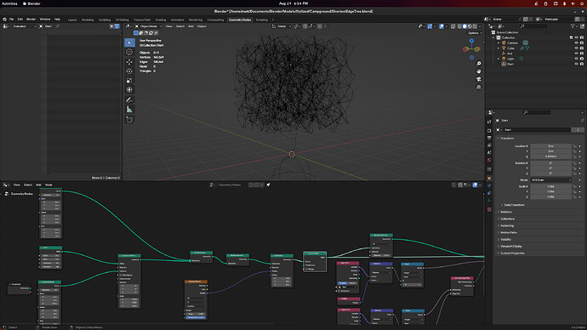Select the 3D Cursor tool
587x330 pixels.
pos(129,52)
